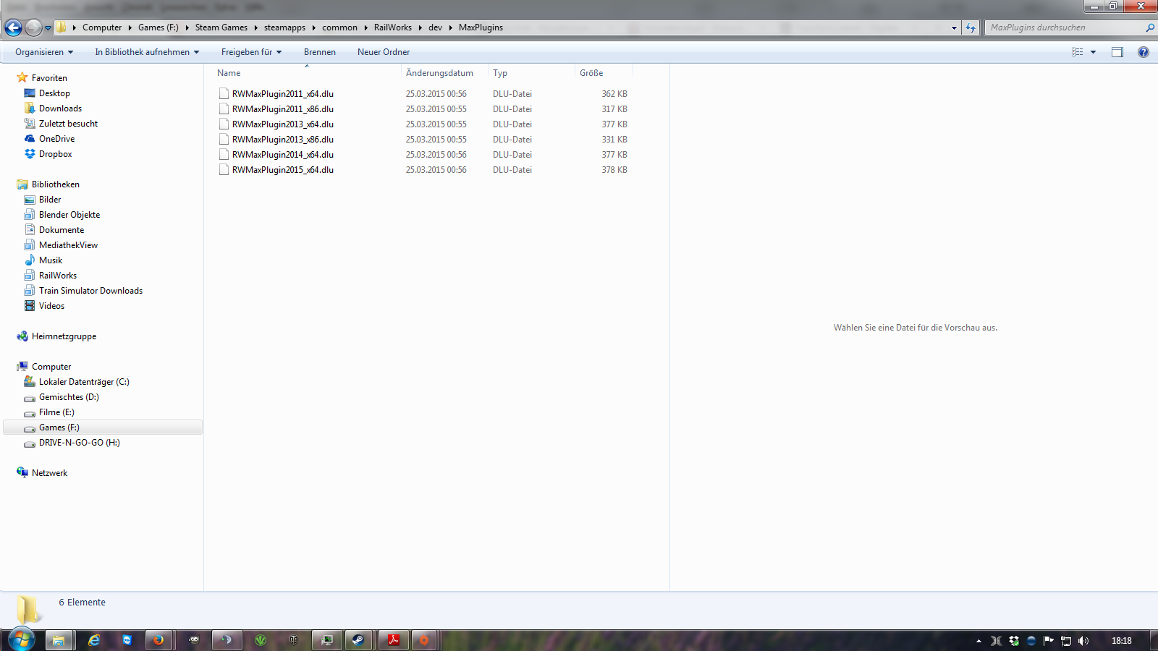Select file RWMaxPlugin2011_x64.dlu

[283, 94]
